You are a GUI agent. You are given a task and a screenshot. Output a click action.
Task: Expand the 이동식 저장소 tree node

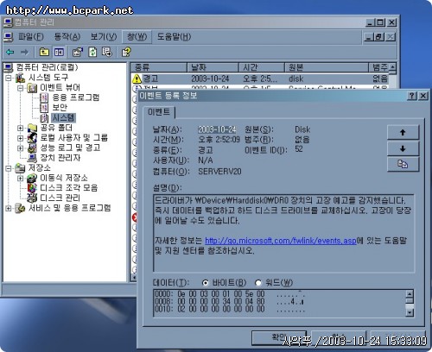(20, 179)
